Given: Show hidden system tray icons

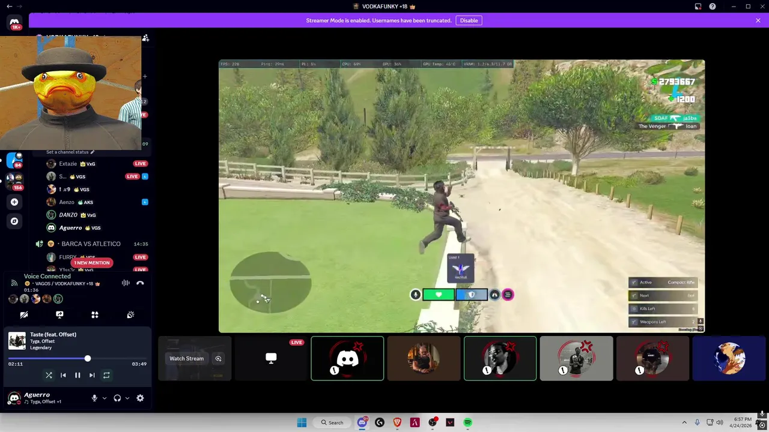Looking at the screenshot, I should 684,422.
